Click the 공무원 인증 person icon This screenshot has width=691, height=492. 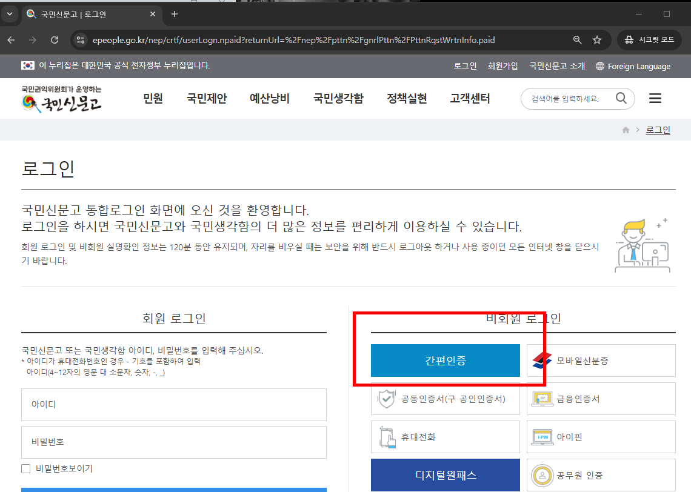(541, 474)
